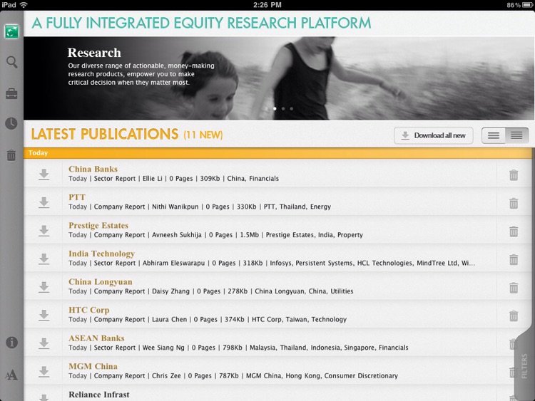Download the China Longyuan report
The image size is (535, 401).
(44, 288)
